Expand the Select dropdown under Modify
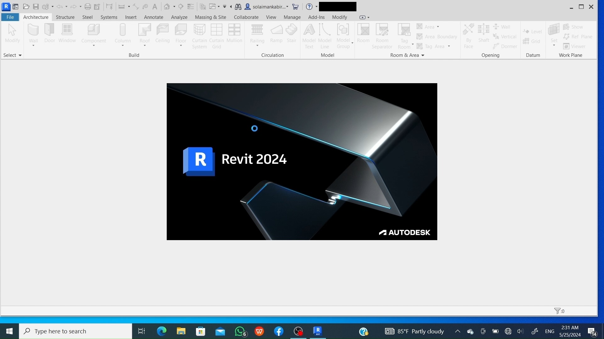This screenshot has height=339, width=604. (x=13, y=55)
